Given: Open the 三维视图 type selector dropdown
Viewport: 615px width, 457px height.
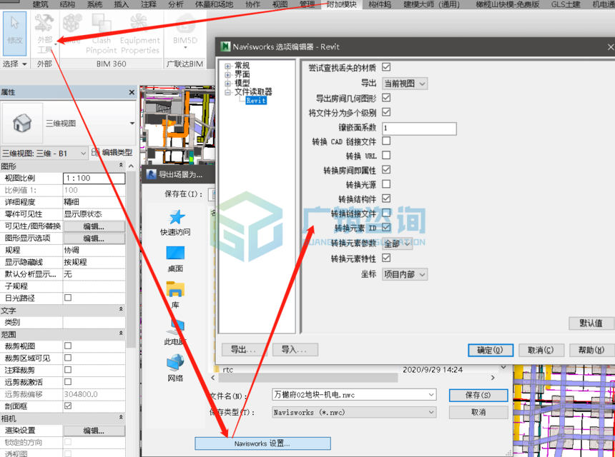Looking at the screenshot, I should (x=132, y=124).
